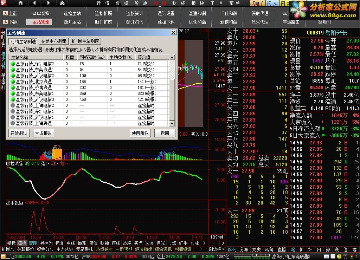Viewport: 360px width, 260px height.
Task: Open the 股池 menu
Action: click(141, 3)
